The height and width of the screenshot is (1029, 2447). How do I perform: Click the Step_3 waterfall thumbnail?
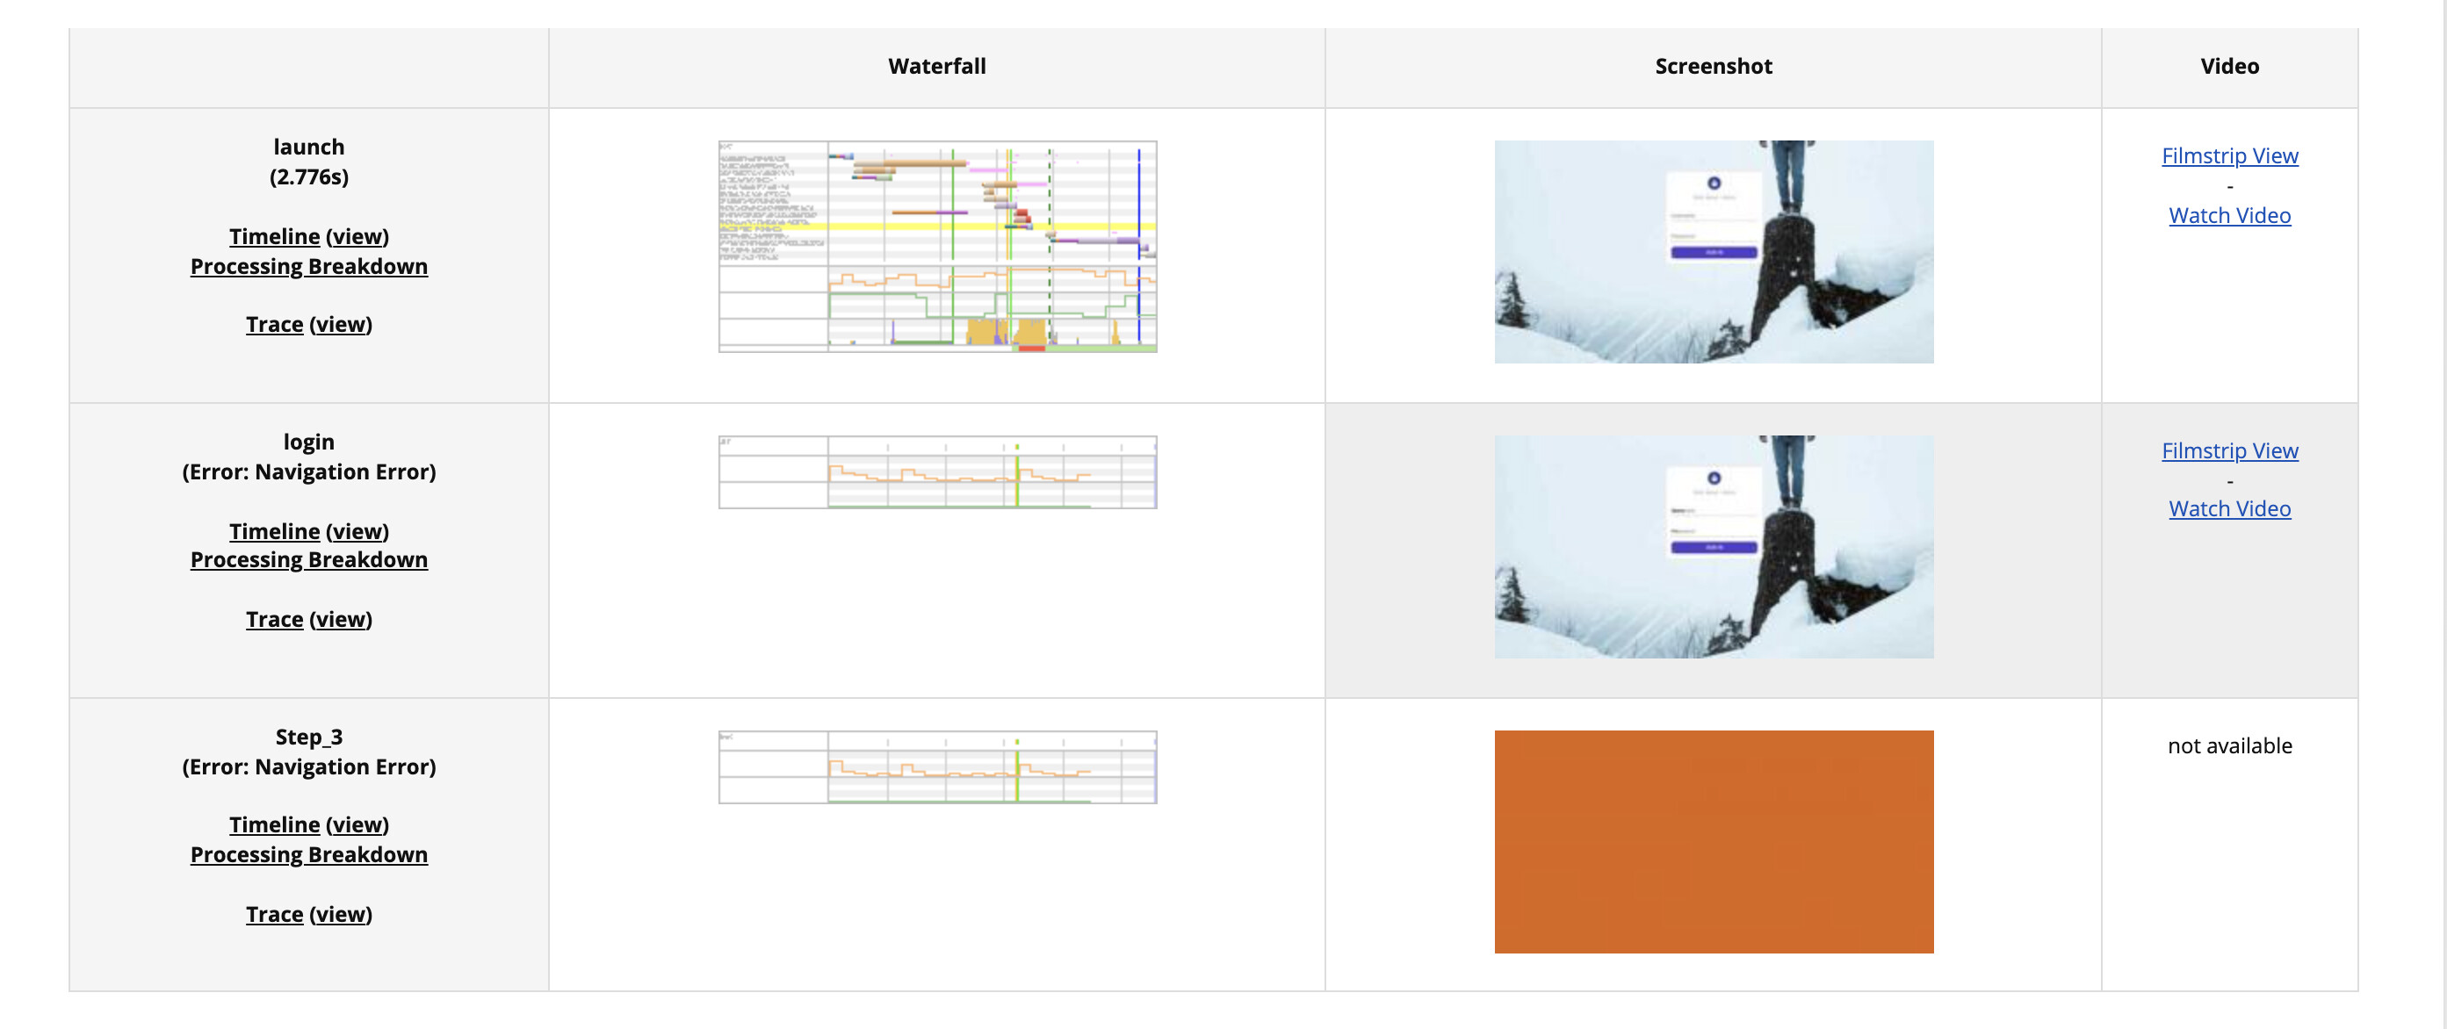pyautogui.click(x=936, y=767)
